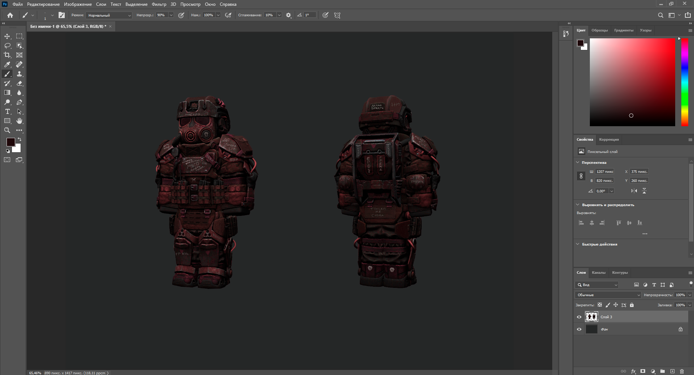Open the Изображение menu
Viewport: 694px width, 375px height.
(78, 4)
